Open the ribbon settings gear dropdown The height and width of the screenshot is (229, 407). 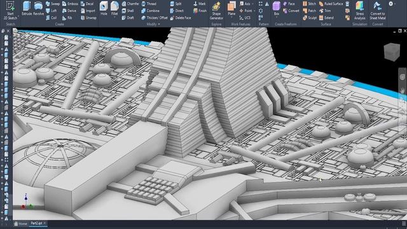(392, 4)
